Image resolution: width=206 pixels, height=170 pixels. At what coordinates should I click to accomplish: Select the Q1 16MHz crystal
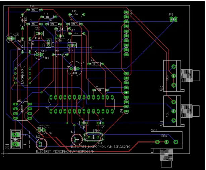(x=93, y=137)
